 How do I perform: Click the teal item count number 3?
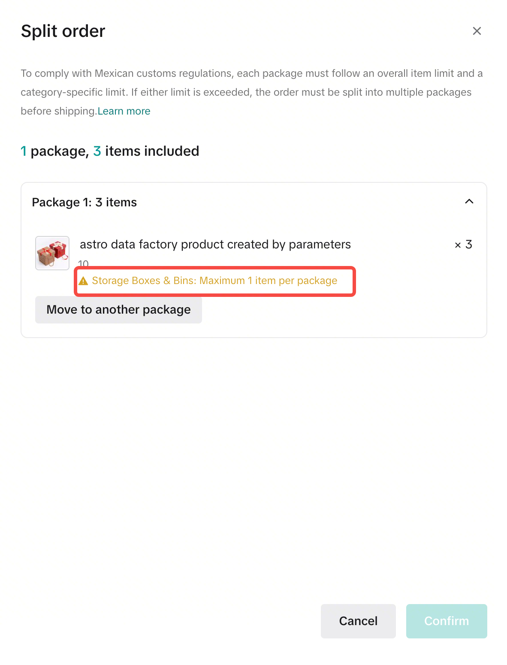point(97,151)
